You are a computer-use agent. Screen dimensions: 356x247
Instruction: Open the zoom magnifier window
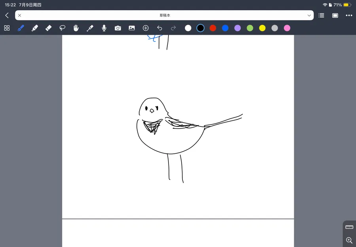point(349,240)
